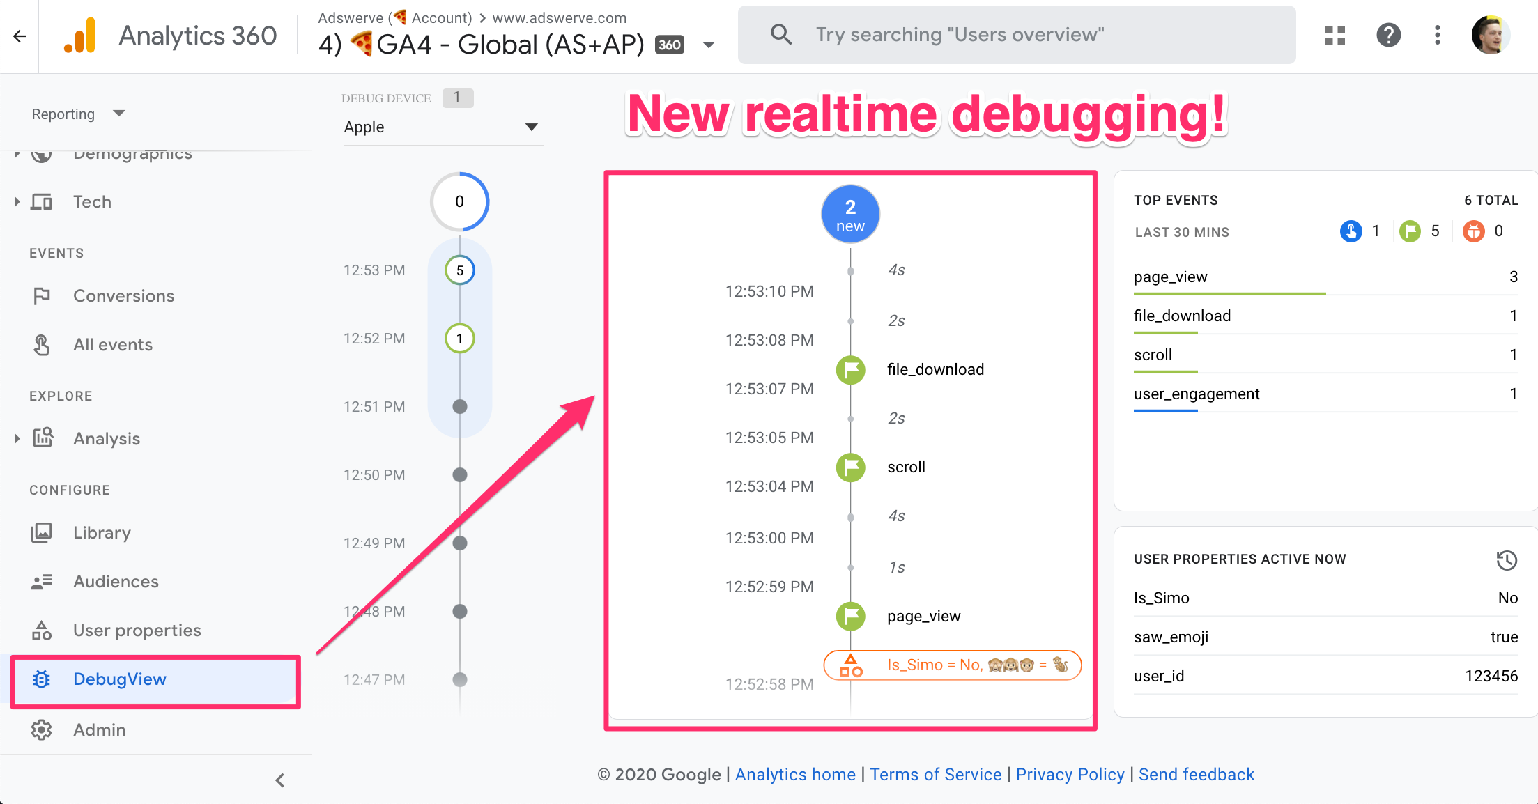This screenshot has height=804, width=1538.
Task: Click the saw_emoji user property row
Action: (x=1325, y=637)
